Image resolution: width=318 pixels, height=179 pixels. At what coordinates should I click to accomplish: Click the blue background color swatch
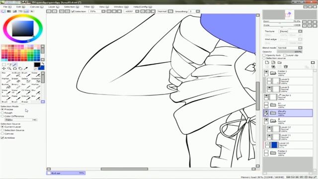point(42,68)
